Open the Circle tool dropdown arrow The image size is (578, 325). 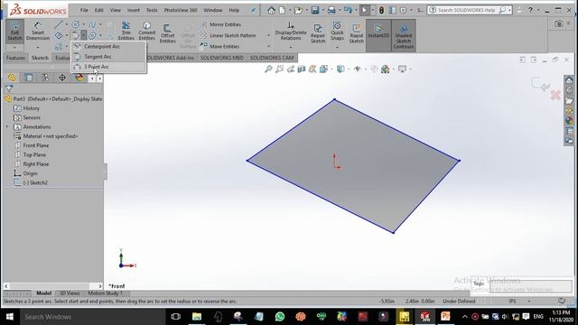(84, 24)
